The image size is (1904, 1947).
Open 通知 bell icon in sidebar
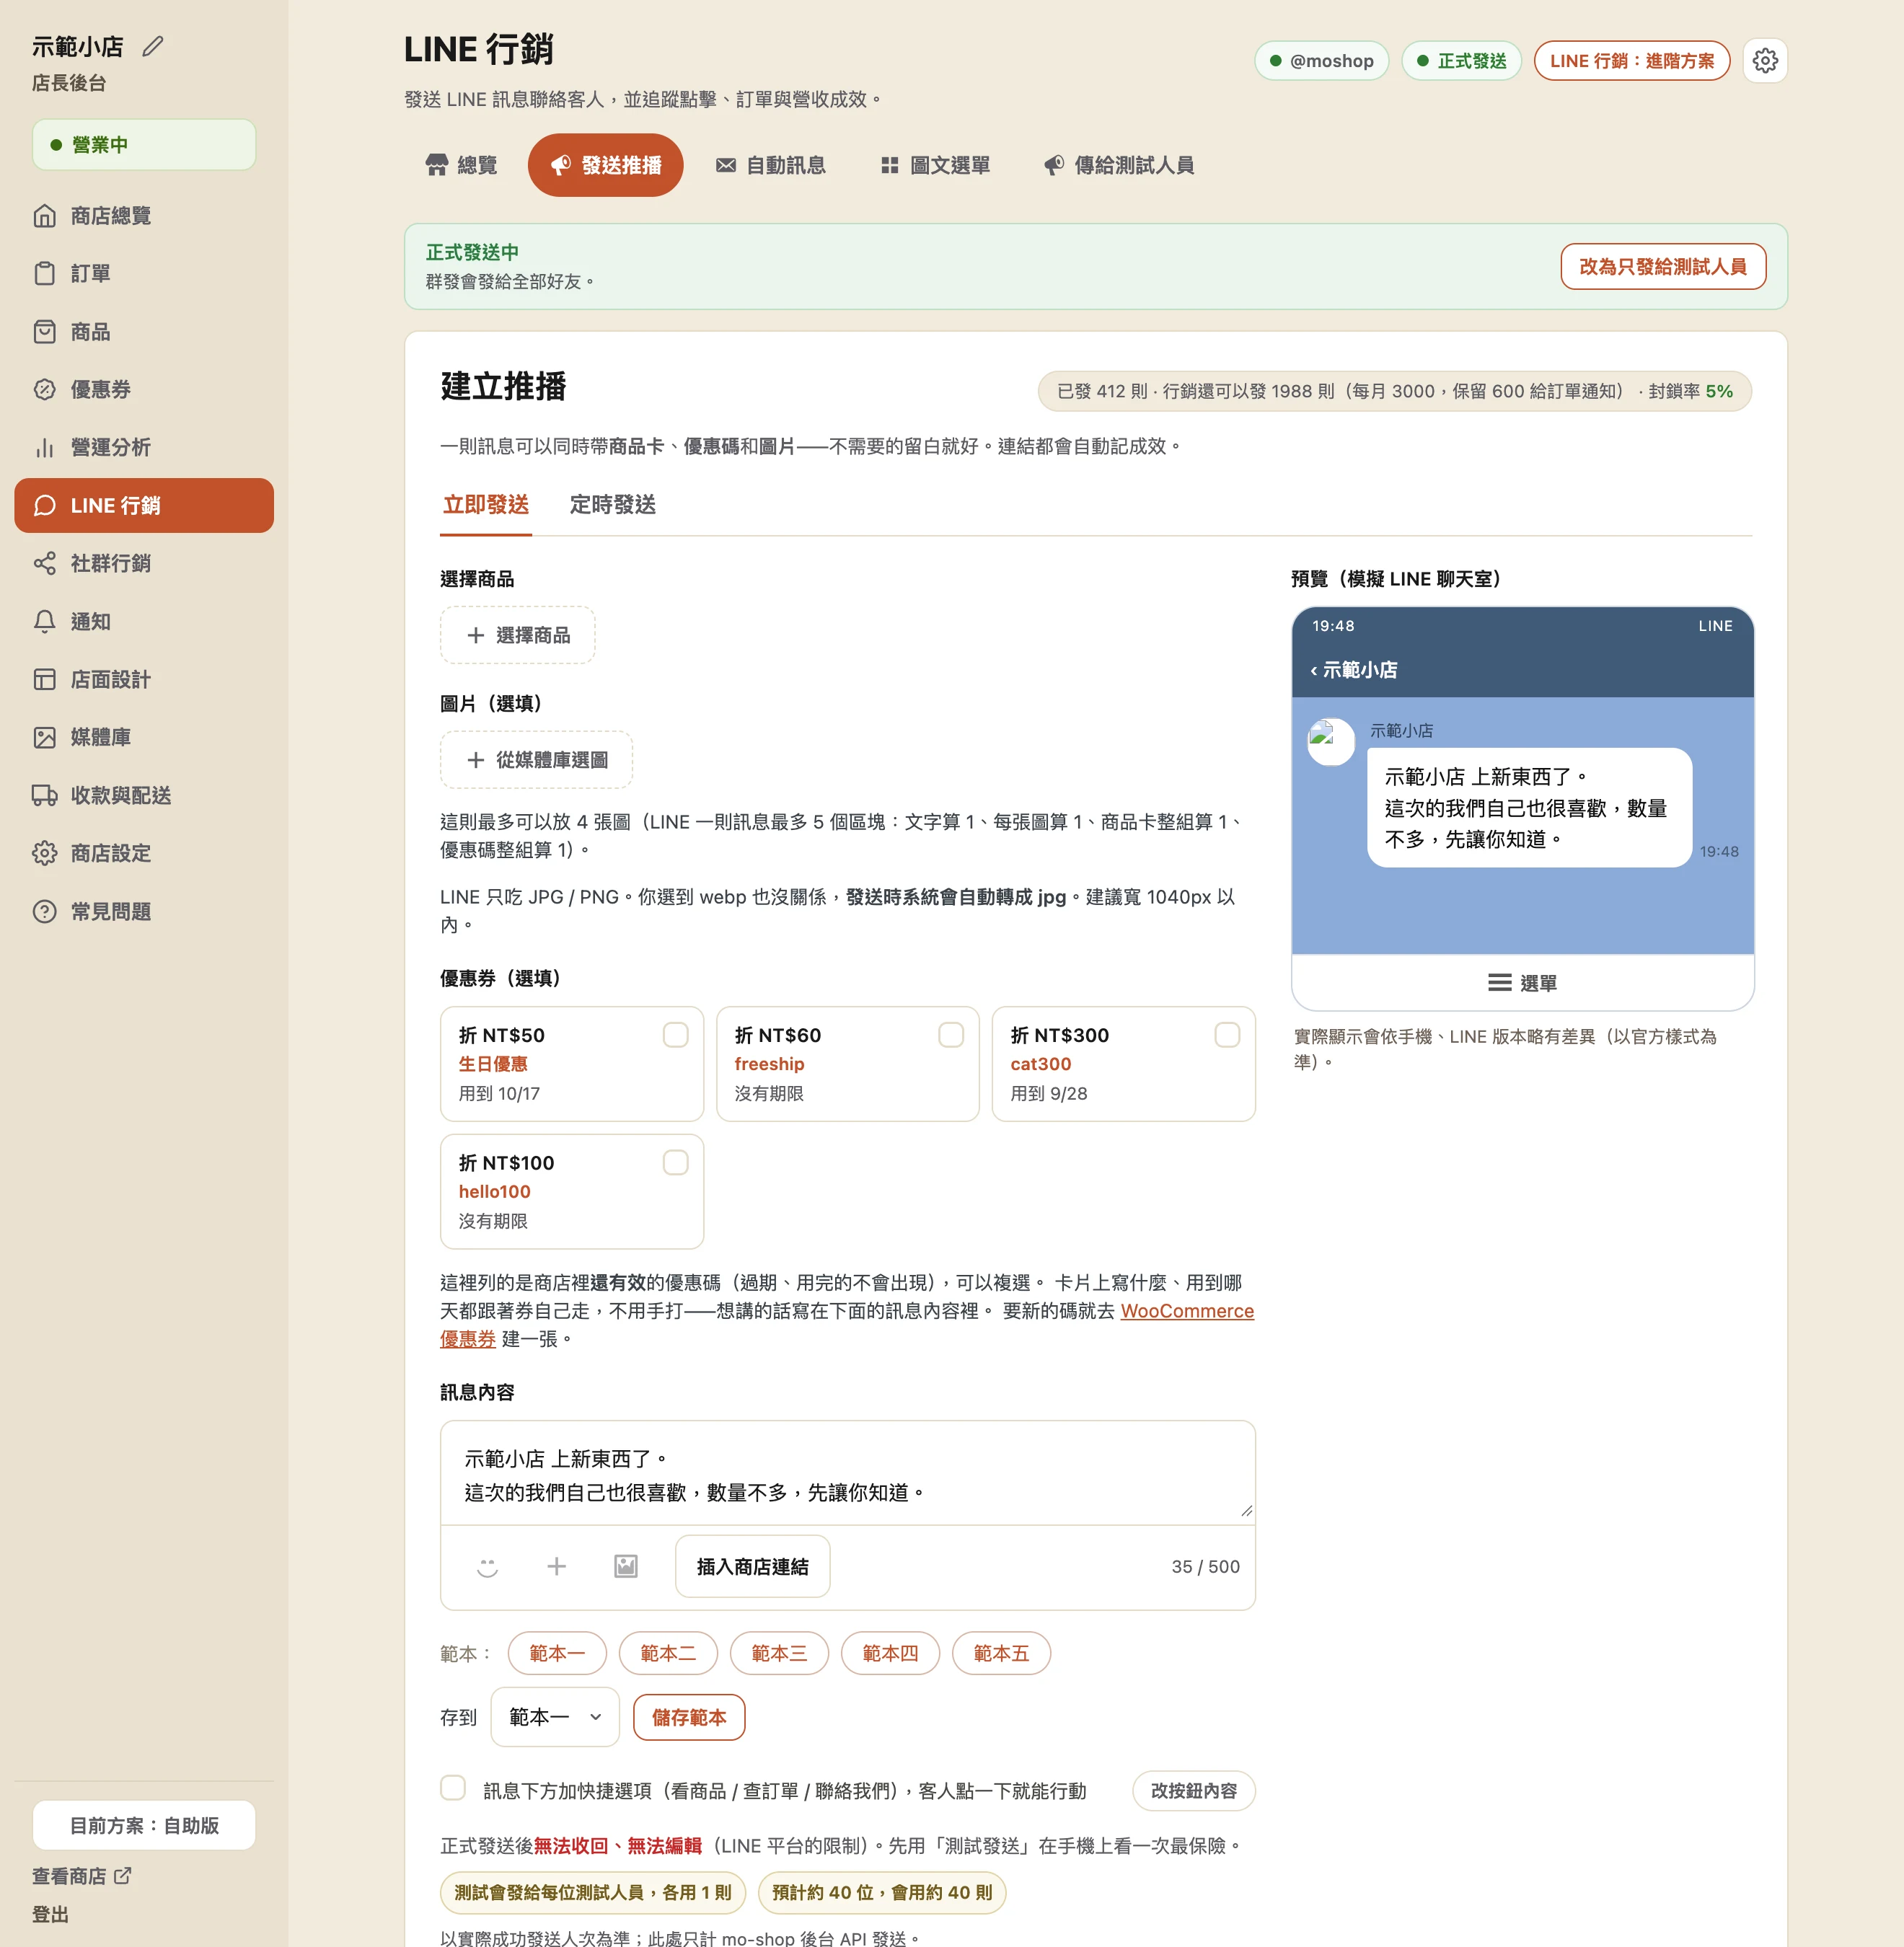[44, 622]
